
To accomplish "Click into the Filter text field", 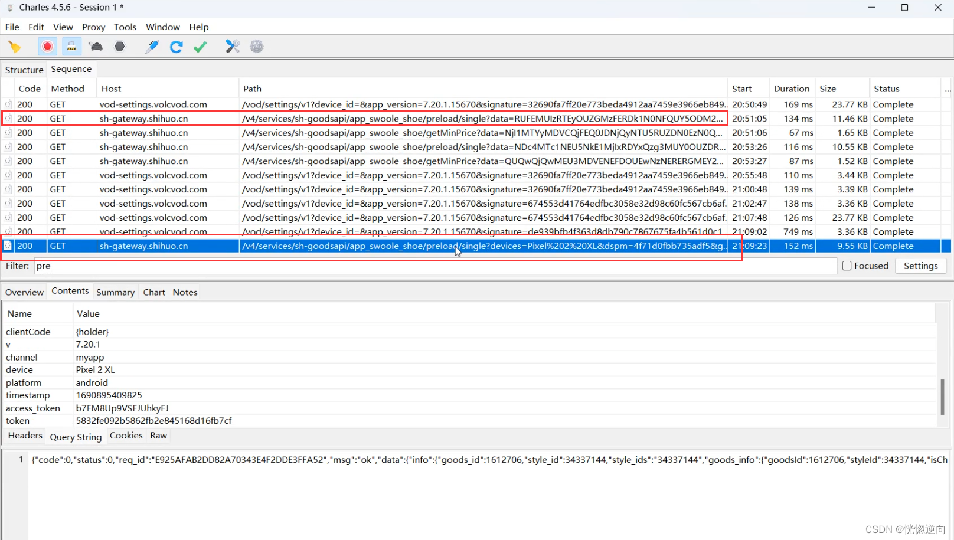I will point(435,266).
